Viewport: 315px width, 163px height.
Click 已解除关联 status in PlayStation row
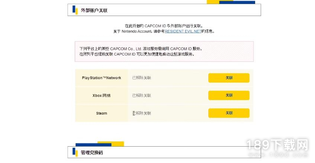click(x=142, y=78)
